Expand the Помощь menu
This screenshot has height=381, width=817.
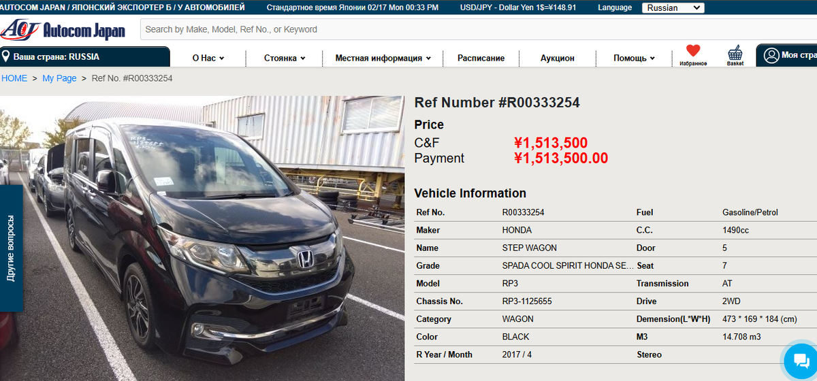click(x=634, y=58)
